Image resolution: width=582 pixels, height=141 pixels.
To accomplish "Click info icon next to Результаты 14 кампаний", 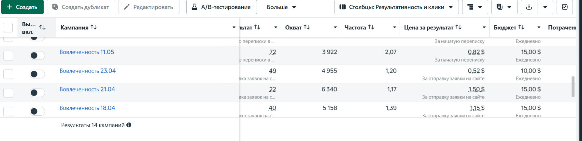I will 129,125.
